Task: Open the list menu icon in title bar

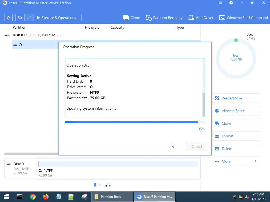Action: click(220, 3)
